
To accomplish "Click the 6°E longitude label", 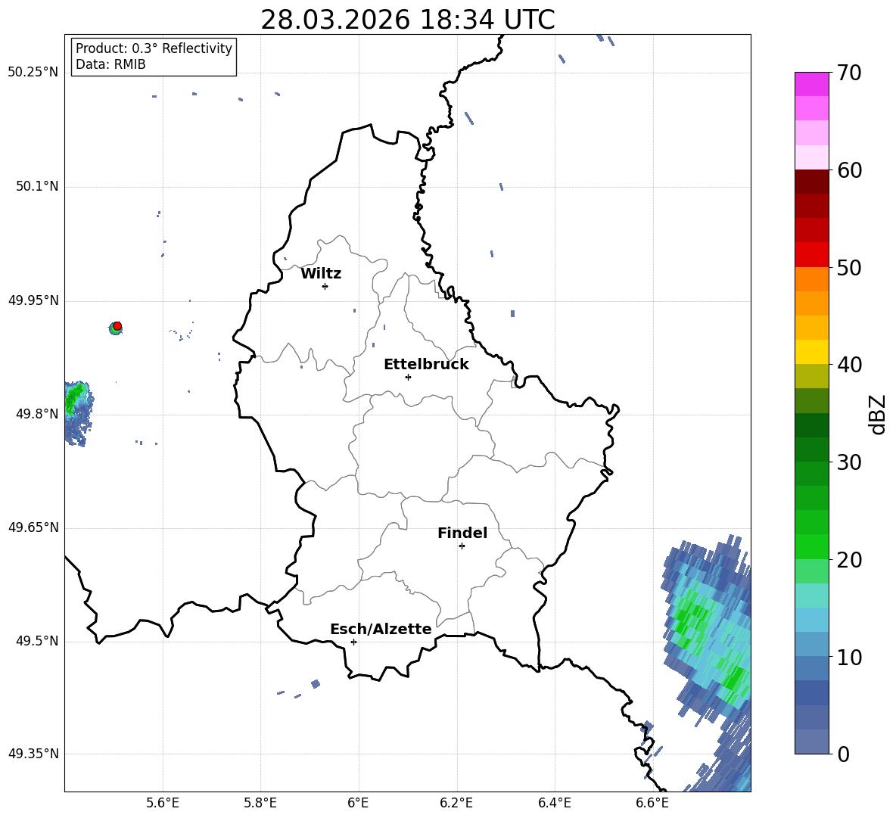I will (x=358, y=804).
